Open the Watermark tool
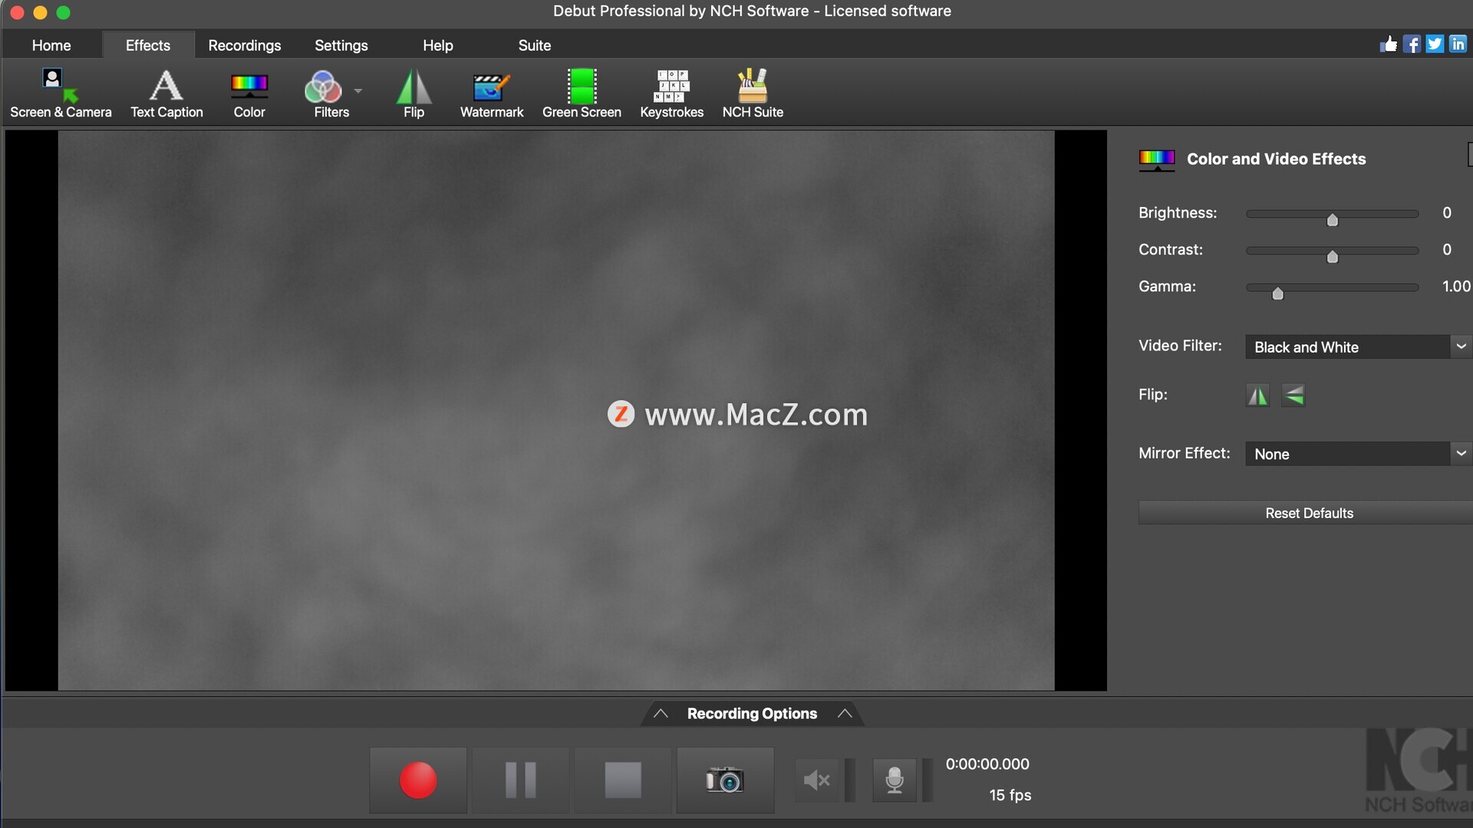The height and width of the screenshot is (828, 1473). coord(492,94)
